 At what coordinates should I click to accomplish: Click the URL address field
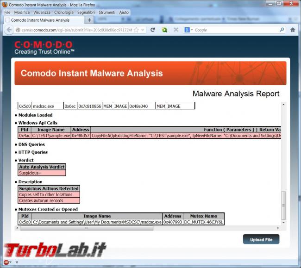pyautogui.click(x=76, y=30)
